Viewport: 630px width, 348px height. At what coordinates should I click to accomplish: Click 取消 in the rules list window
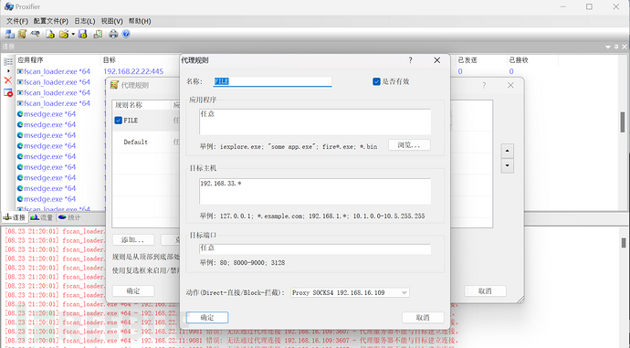(x=485, y=291)
